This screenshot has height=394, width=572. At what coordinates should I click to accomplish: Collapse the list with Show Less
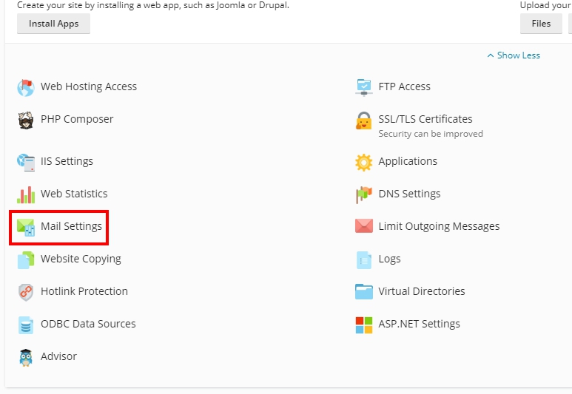point(514,55)
